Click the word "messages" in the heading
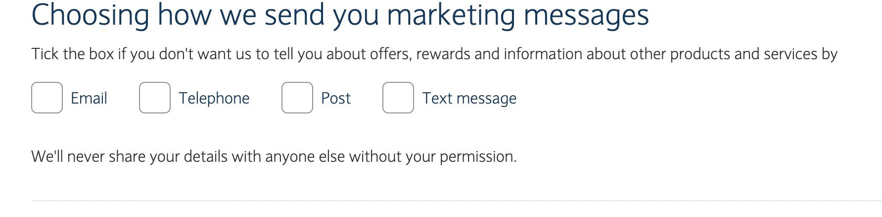Screen dimensions: 882x217 click(x=586, y=15)
